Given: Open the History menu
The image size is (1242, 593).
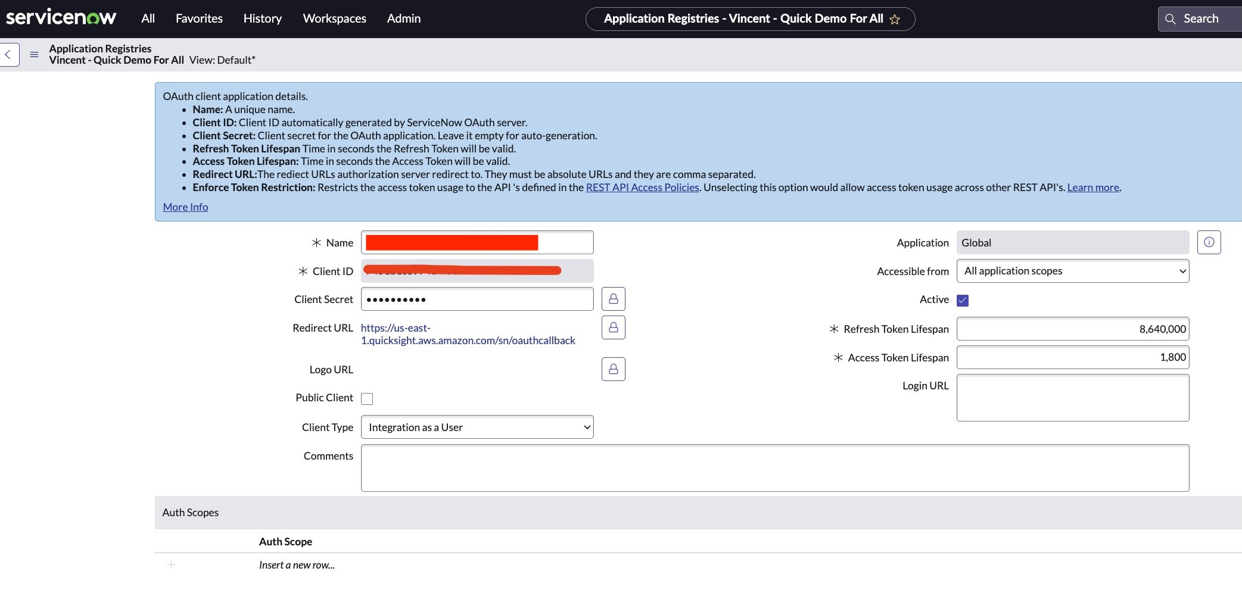Looking at the screenshot, I should point(262,18).
